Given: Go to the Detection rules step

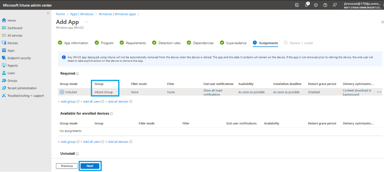Looking at the screenshot, I should click(166, 43).
